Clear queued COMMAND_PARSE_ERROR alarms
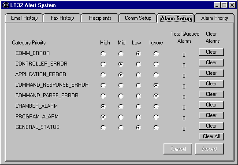Viewport: 238px width, 165px height. tap(211, 94)
